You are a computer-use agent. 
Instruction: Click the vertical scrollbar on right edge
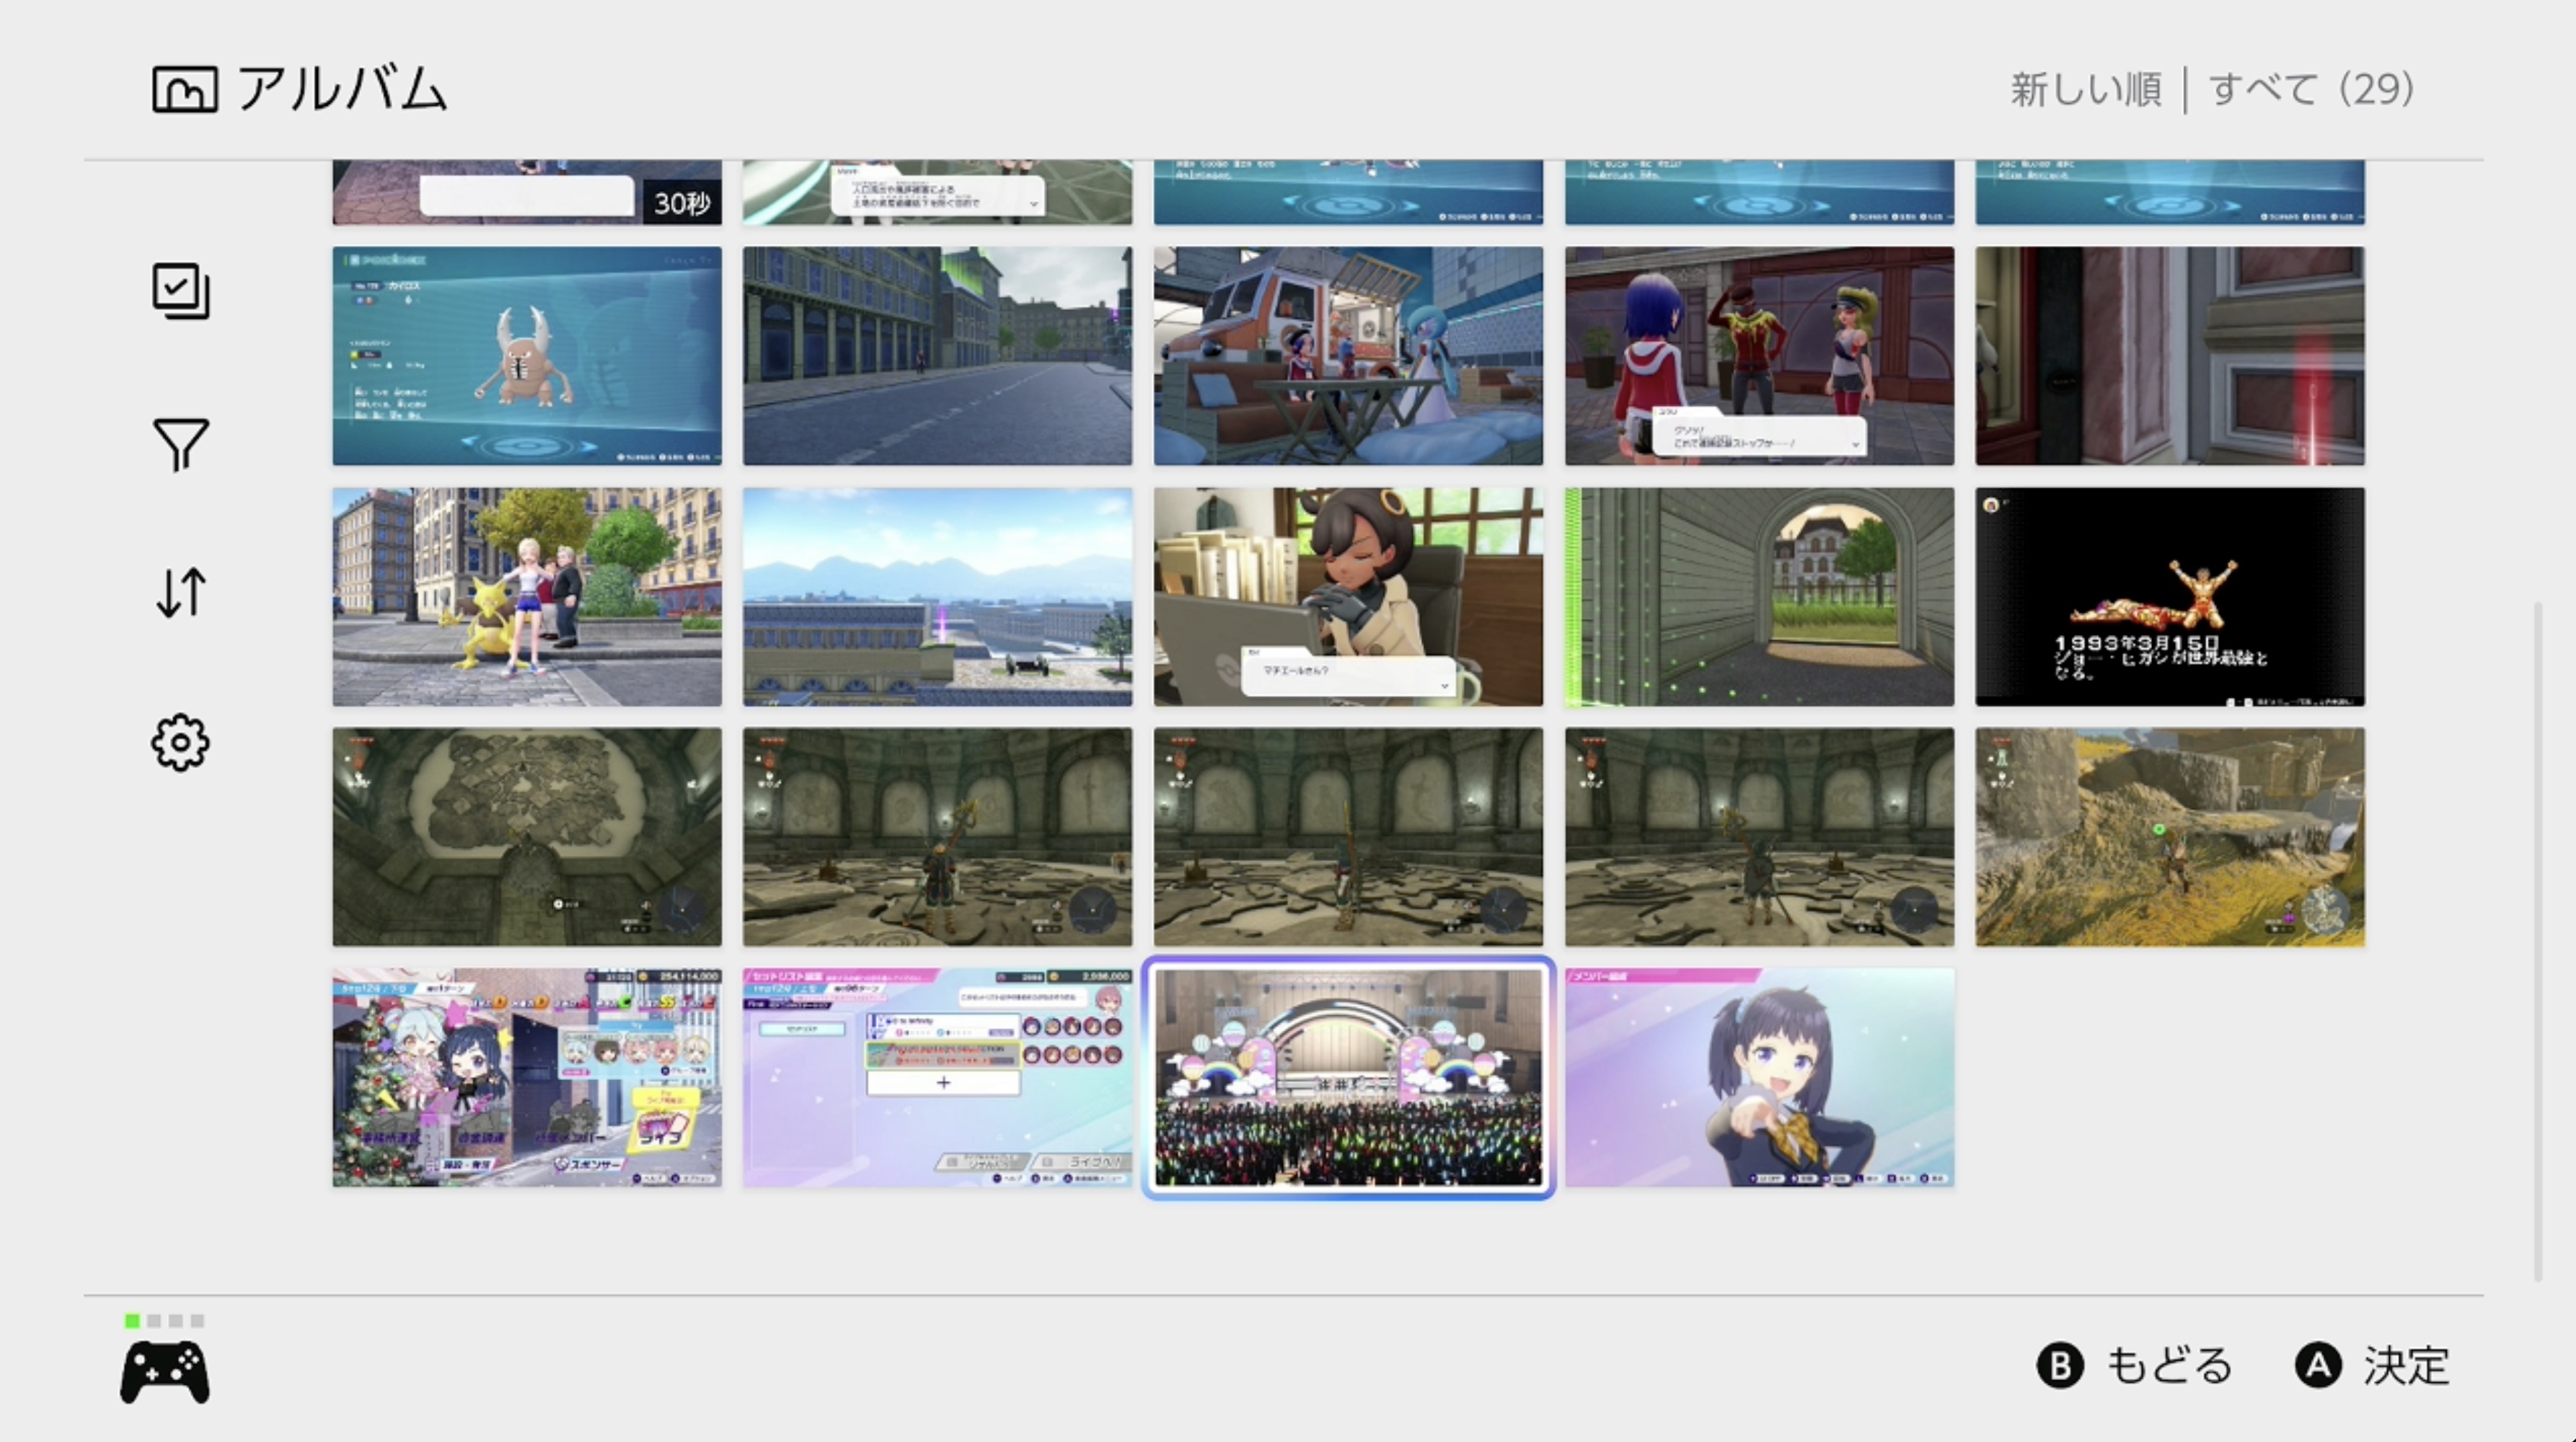(2538, 940)
